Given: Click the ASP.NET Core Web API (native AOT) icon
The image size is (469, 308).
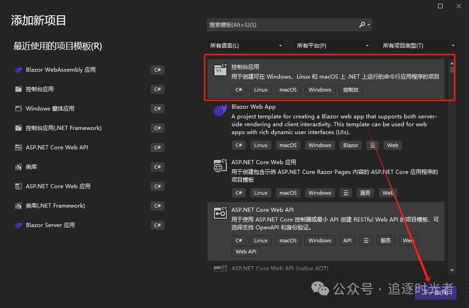Looking at the screenshot, I should pos(220,268).
